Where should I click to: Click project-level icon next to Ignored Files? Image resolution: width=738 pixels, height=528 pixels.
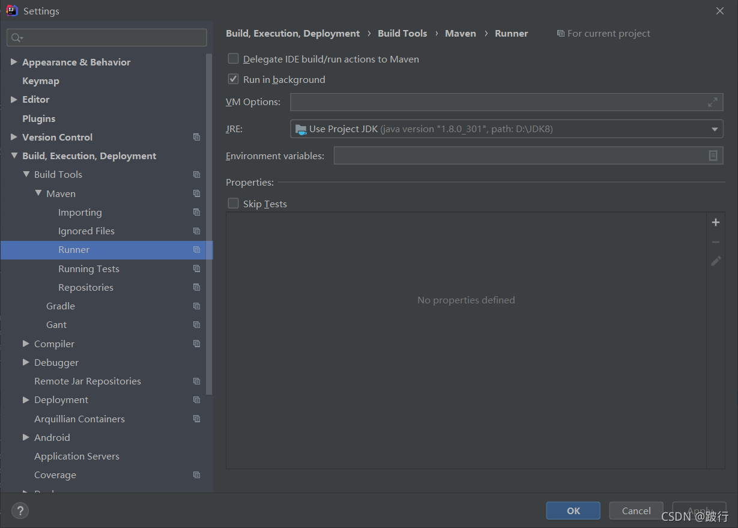(196, 231)
